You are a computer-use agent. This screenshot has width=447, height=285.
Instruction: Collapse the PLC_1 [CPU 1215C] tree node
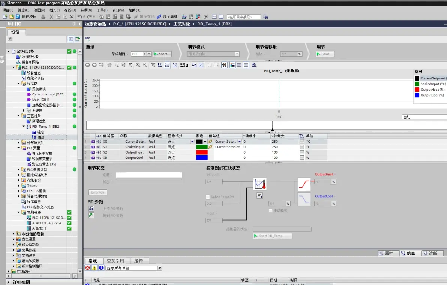click(13, 67)
